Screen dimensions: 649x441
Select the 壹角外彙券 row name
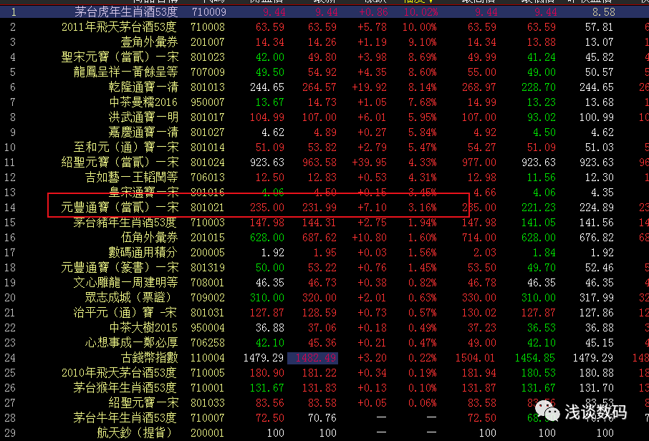[x=149, y=42]
